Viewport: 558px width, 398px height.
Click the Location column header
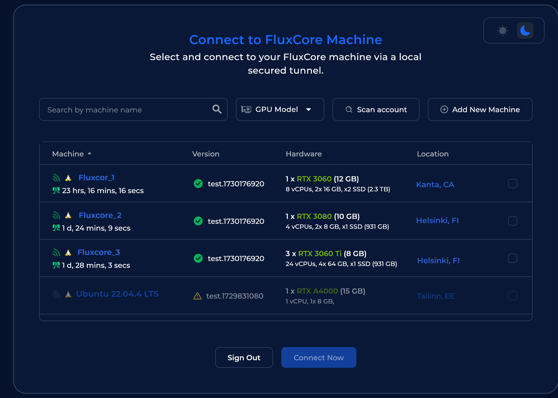[432, 154]
